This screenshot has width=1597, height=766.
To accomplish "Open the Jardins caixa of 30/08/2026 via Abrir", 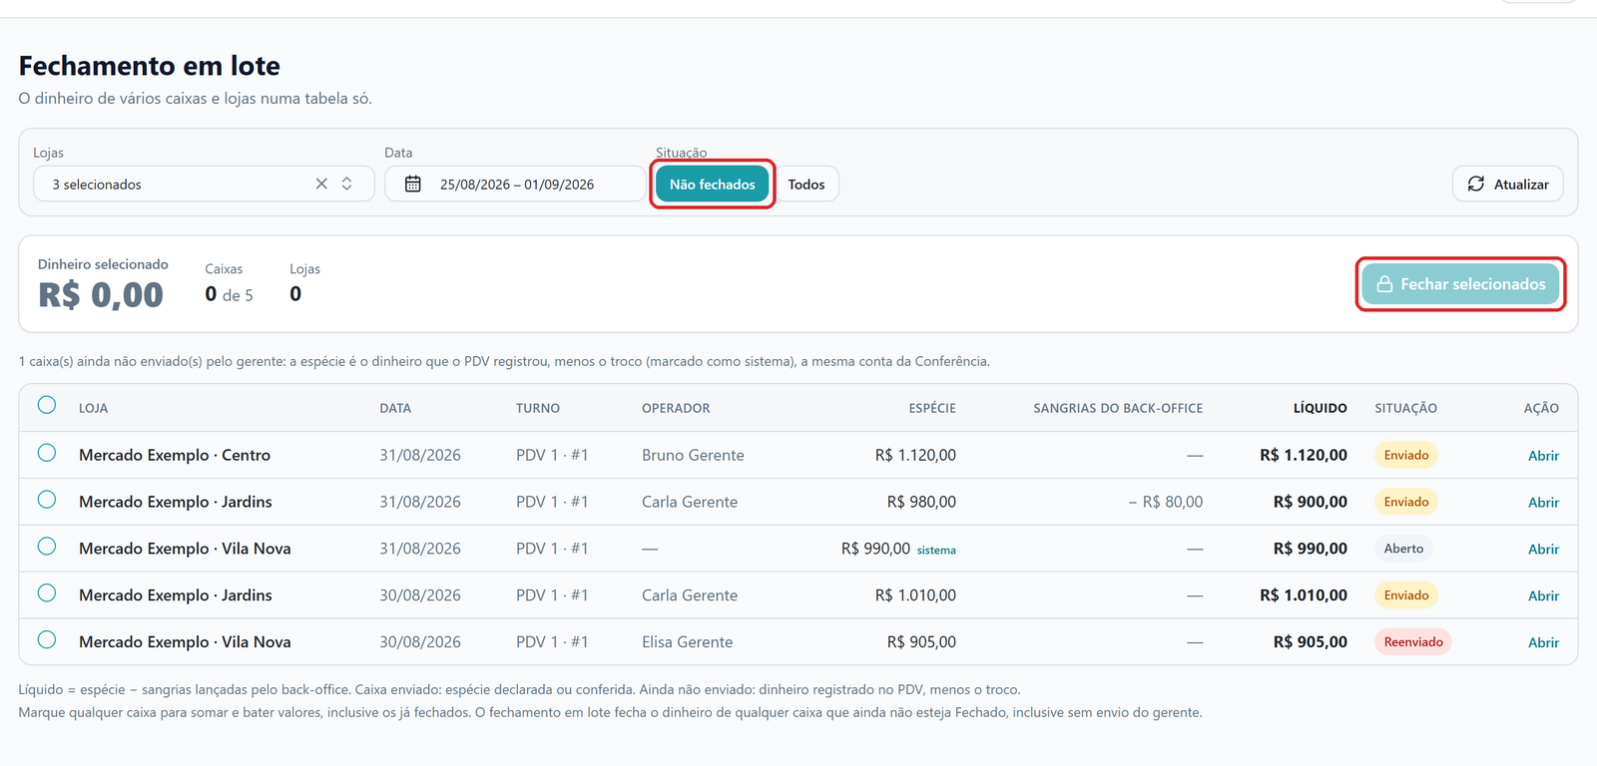I will (x=1543, y=596).
